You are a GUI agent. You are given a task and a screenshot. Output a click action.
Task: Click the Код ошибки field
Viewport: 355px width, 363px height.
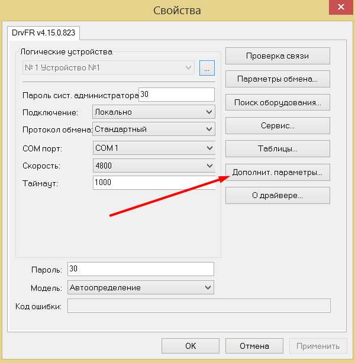[199, 306]
